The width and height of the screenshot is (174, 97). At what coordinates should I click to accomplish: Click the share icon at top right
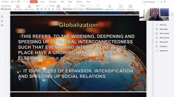161,2
